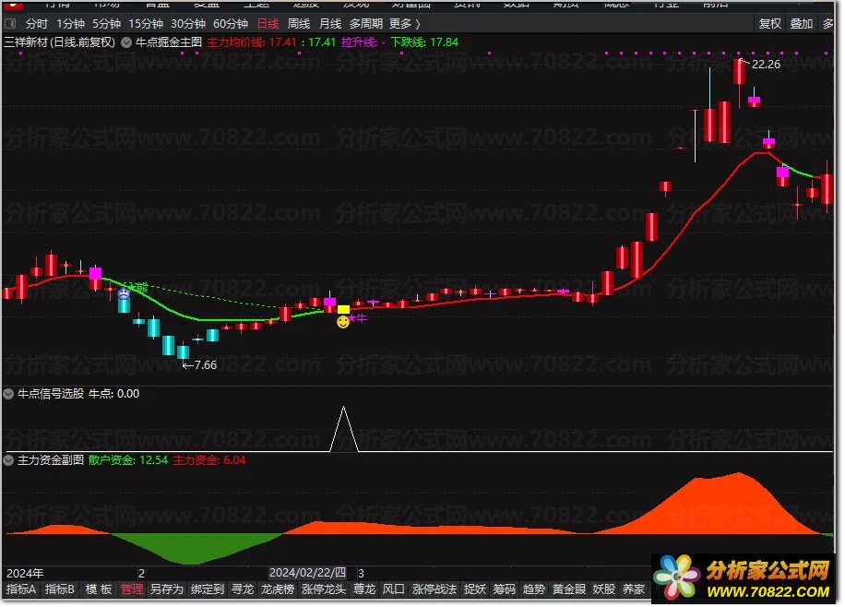Image resolution: width=845 pixels, height=607 pixels.
Task: Select the 5分钟 period
Action: [x=106, y=24]
